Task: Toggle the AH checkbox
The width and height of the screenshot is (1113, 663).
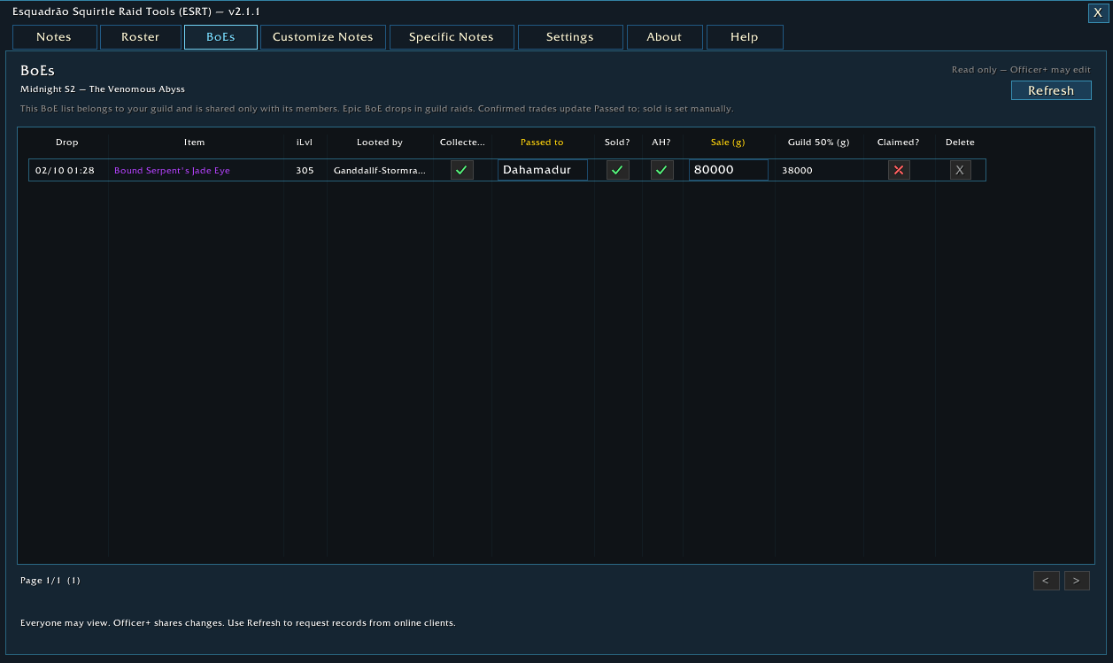Action: [x=662, y=170]
